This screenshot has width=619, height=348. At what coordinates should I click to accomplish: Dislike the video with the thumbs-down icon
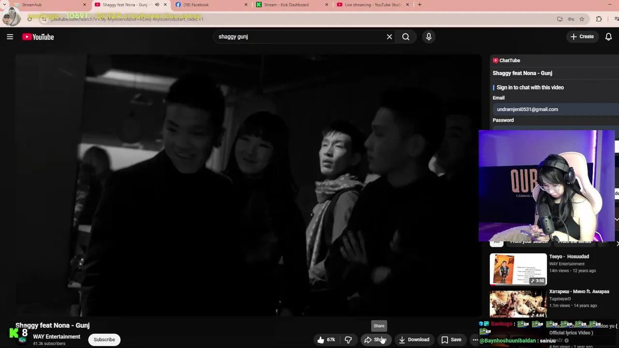[x=348, y=340]
